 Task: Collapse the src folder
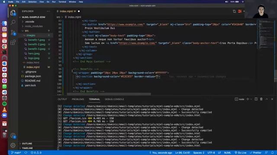[x=27, y=31]
